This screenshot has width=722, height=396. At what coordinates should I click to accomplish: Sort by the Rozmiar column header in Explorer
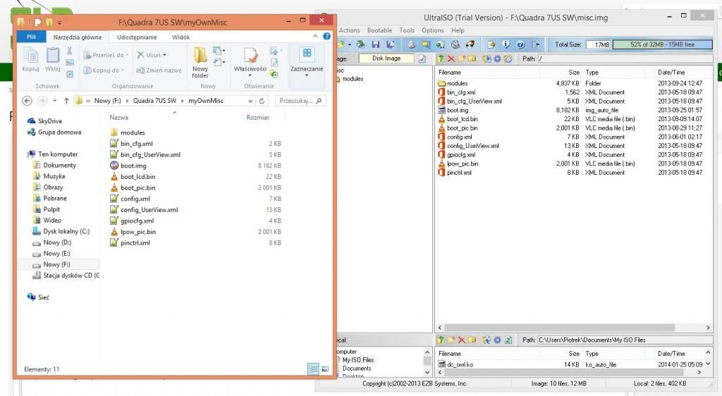[x=258, y=117]
